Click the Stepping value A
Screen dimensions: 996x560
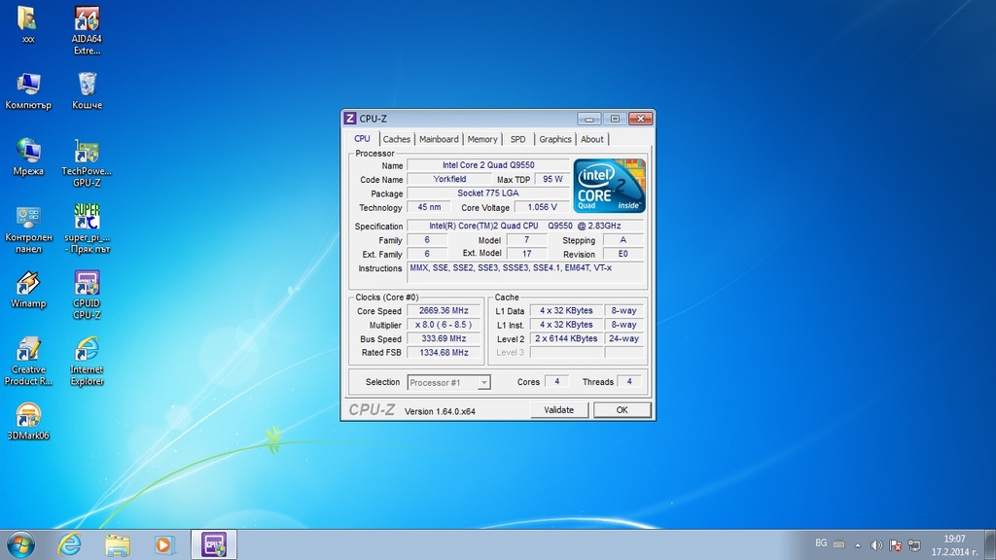coord(623,240)
